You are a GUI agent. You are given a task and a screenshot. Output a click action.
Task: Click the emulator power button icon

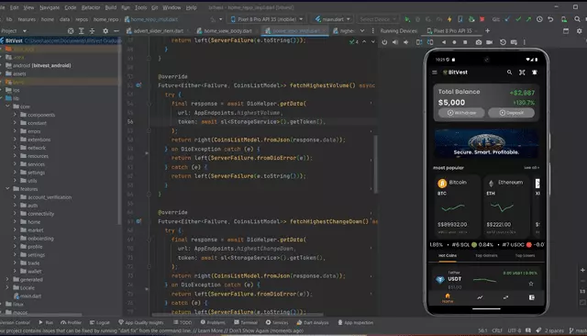click(x=384, y=42)
